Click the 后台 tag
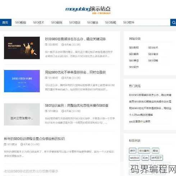The image size is (176, 176). [x=145, y=158]
